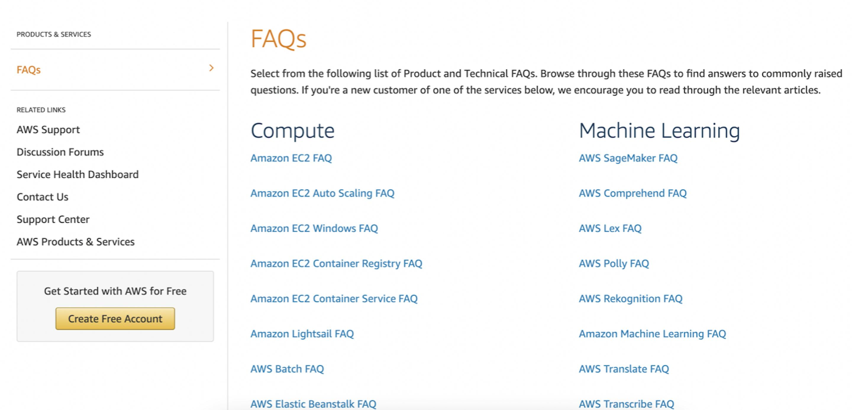Open AWS SageMaker FAQ

(x=628, y=158)
